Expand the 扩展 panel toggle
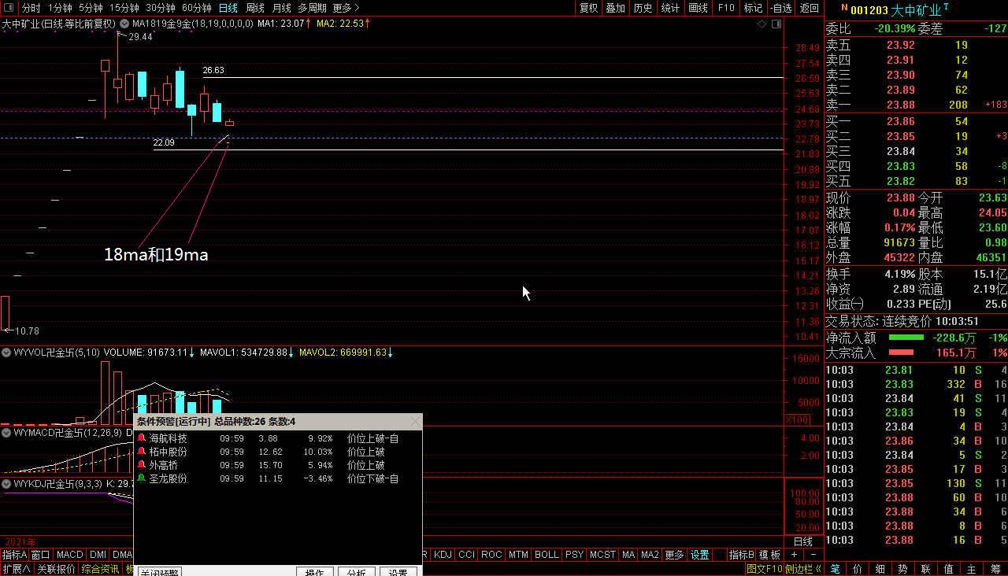The width and height of the screenshot is (1008, 576). [16, 569]
